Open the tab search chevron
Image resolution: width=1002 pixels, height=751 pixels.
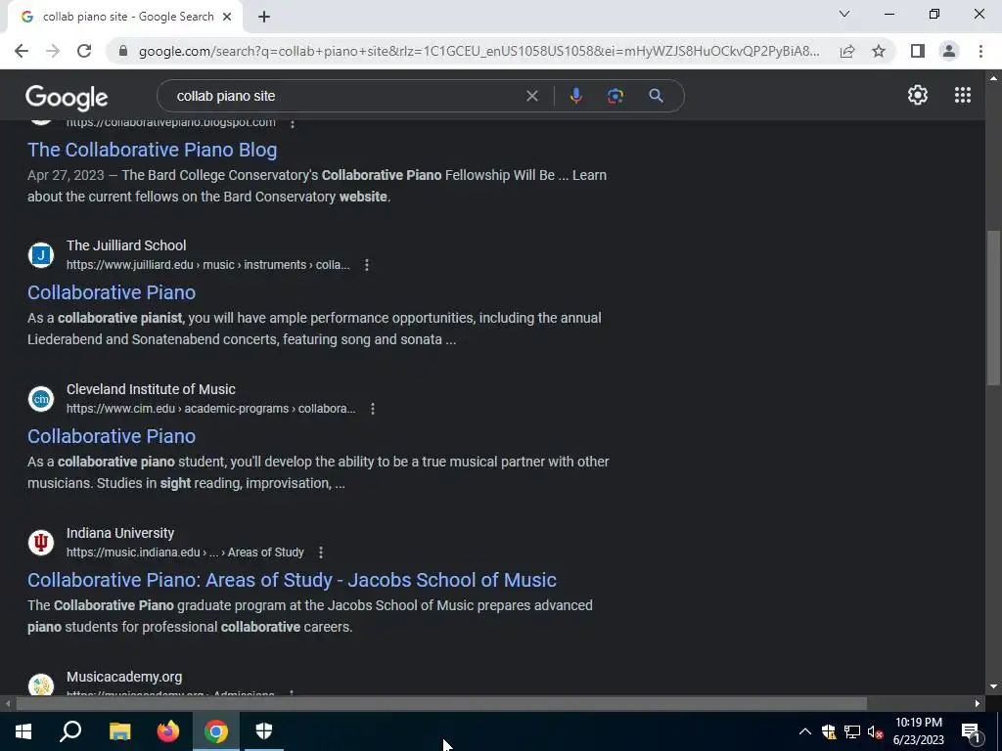pyautogui.click(x=844, y=14)
